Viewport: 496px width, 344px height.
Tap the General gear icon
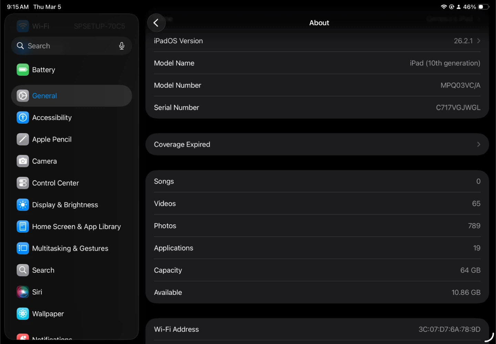point(23,96)
